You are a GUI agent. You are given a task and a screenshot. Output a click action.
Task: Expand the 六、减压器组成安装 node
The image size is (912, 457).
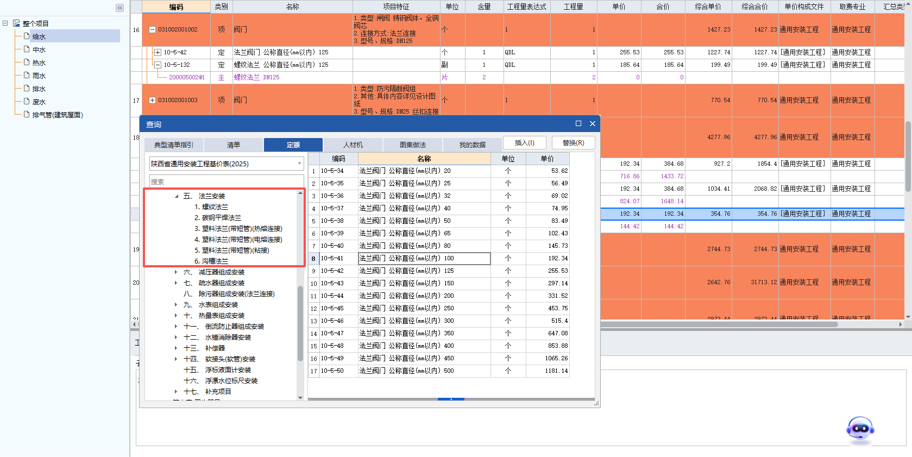[x=176, y=272]
